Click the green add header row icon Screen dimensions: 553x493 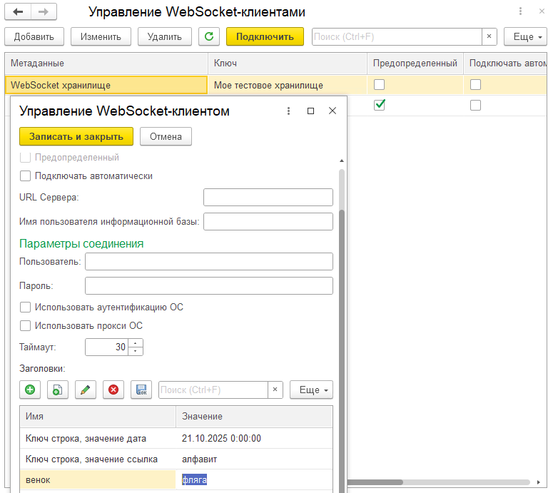(30, 390)
